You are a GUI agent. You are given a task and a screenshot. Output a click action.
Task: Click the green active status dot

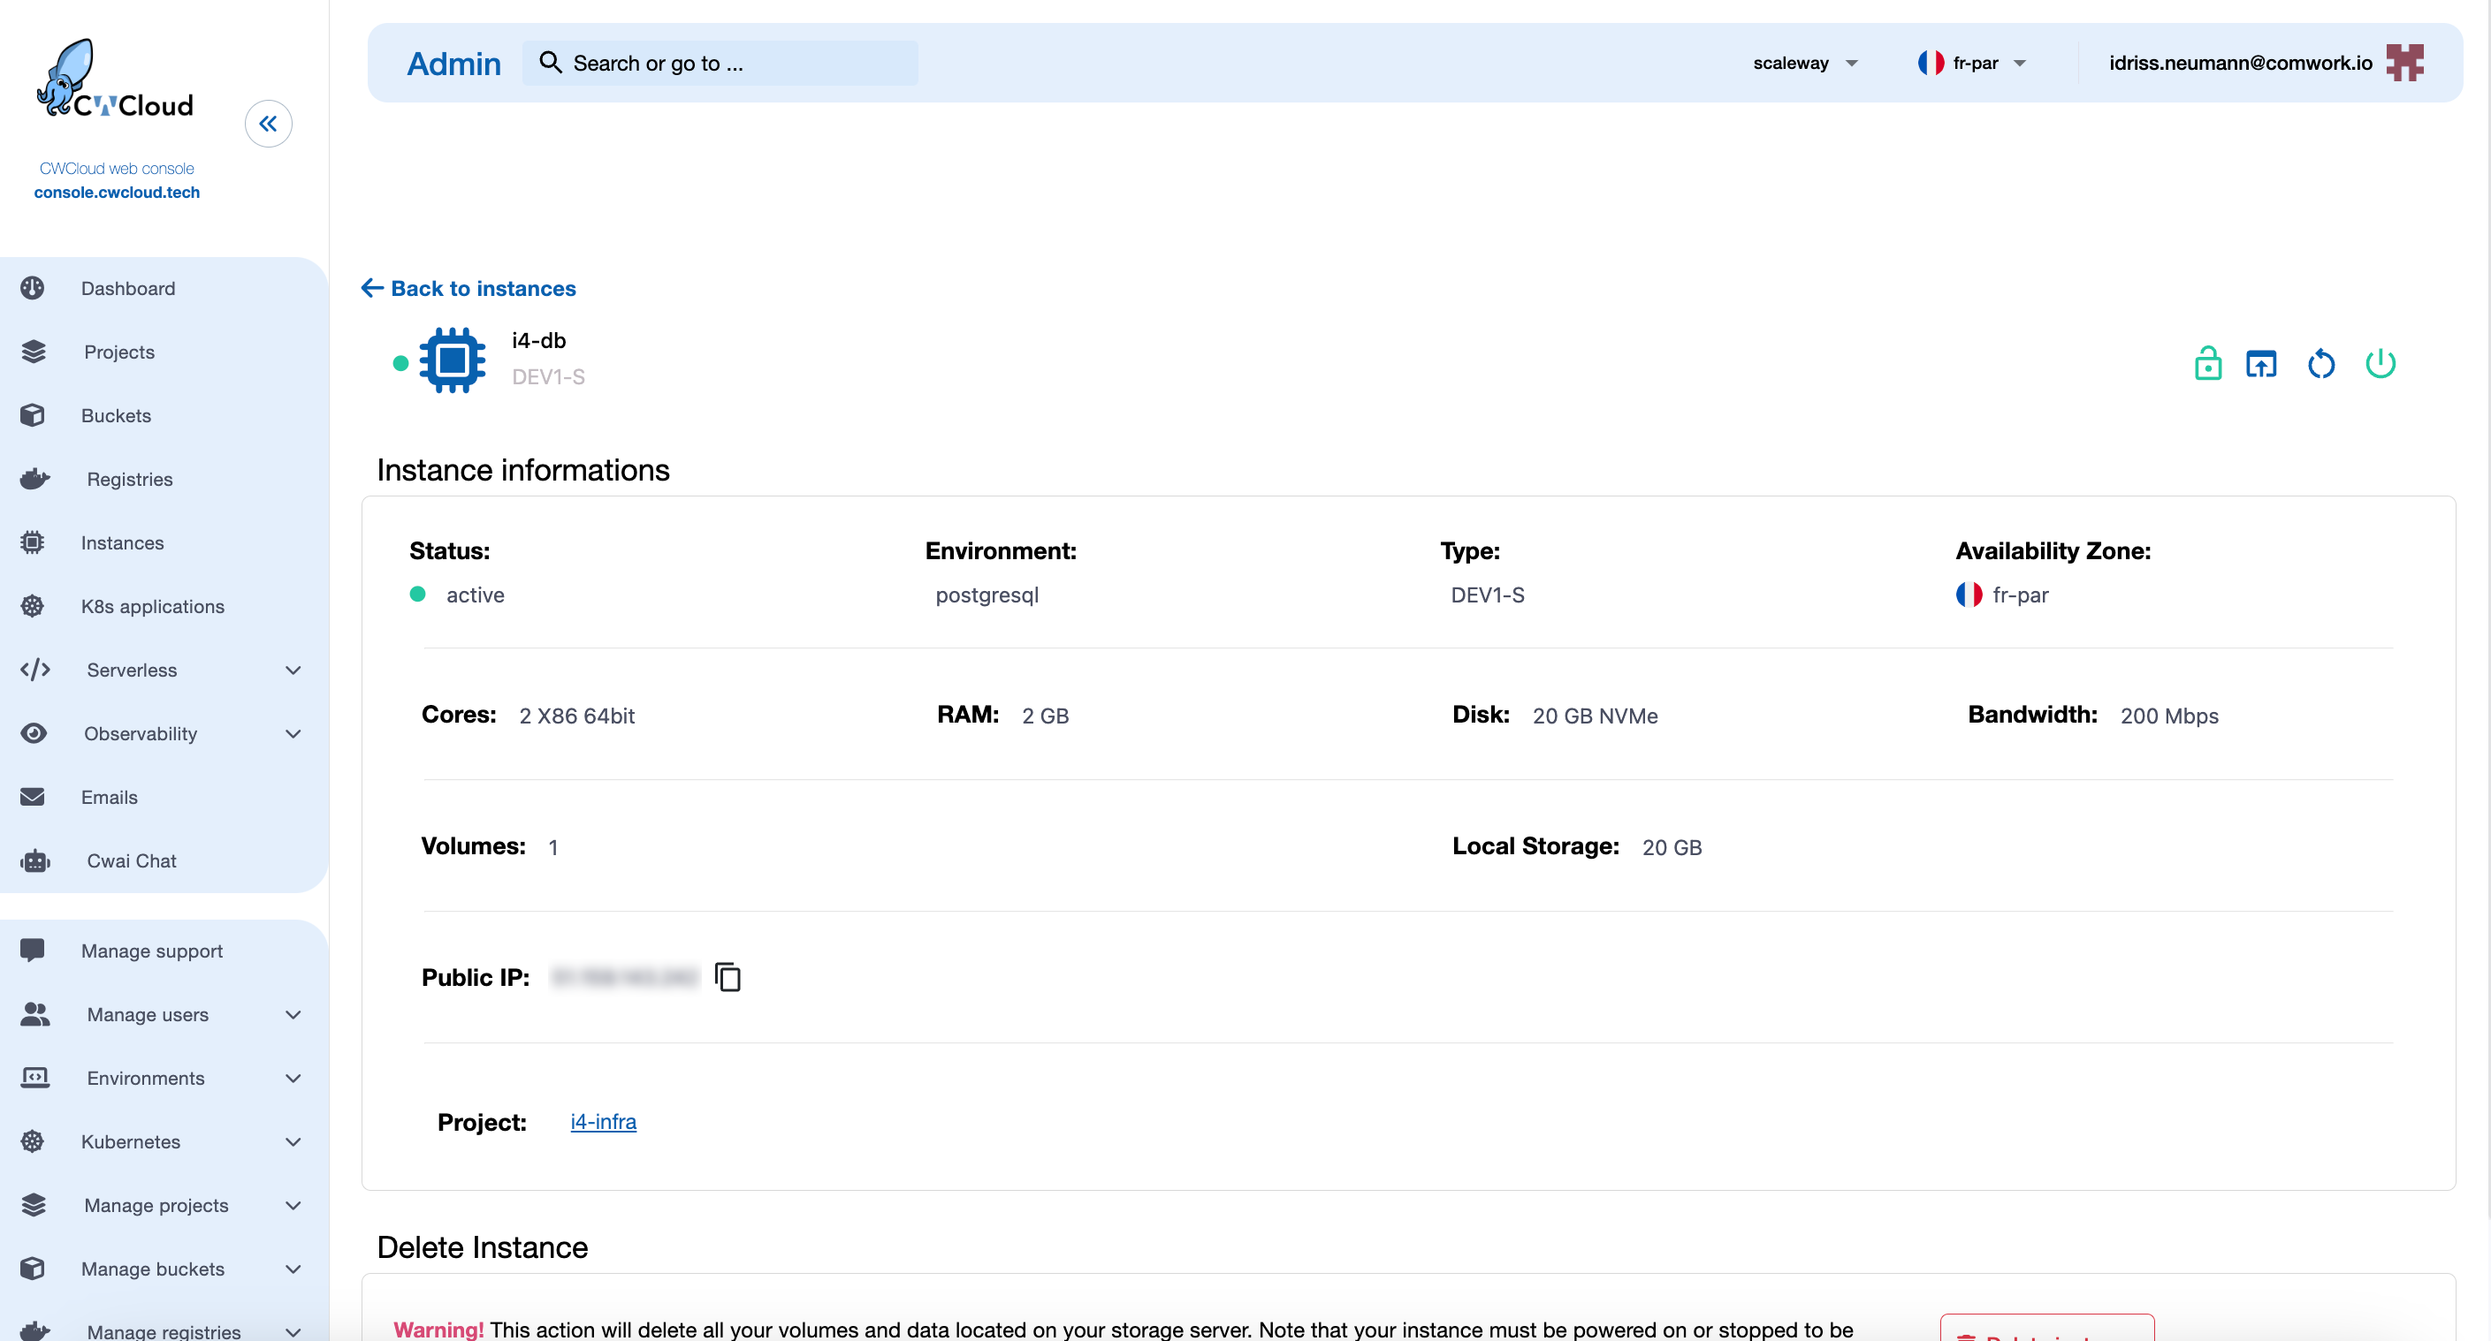tap(418, 595)
